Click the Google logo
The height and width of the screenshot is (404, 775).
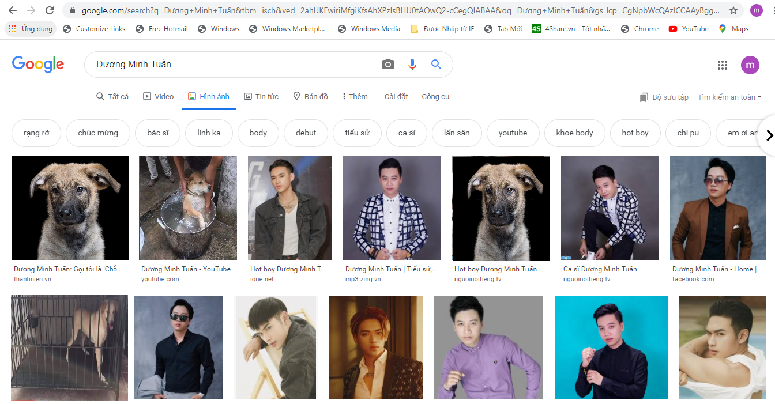pos(38,65)
